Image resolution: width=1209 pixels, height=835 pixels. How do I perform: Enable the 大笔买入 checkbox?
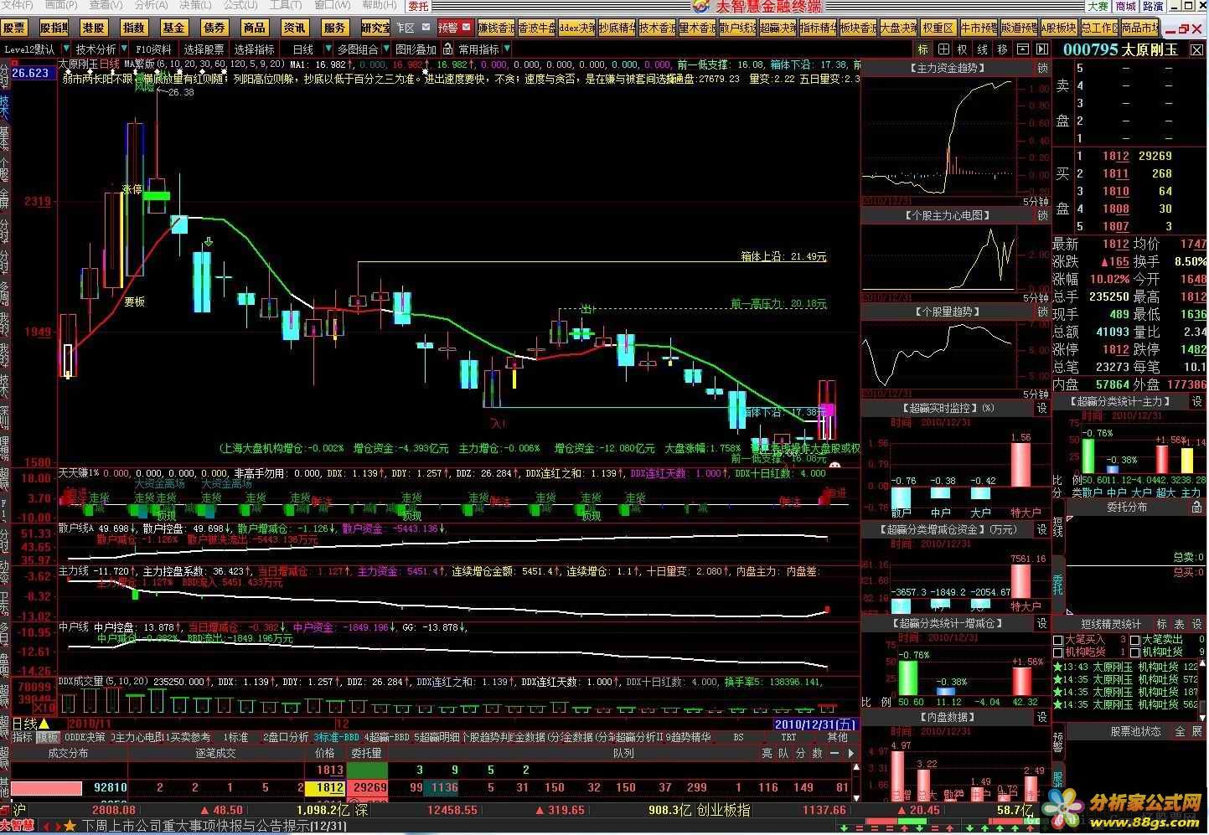1058,640
